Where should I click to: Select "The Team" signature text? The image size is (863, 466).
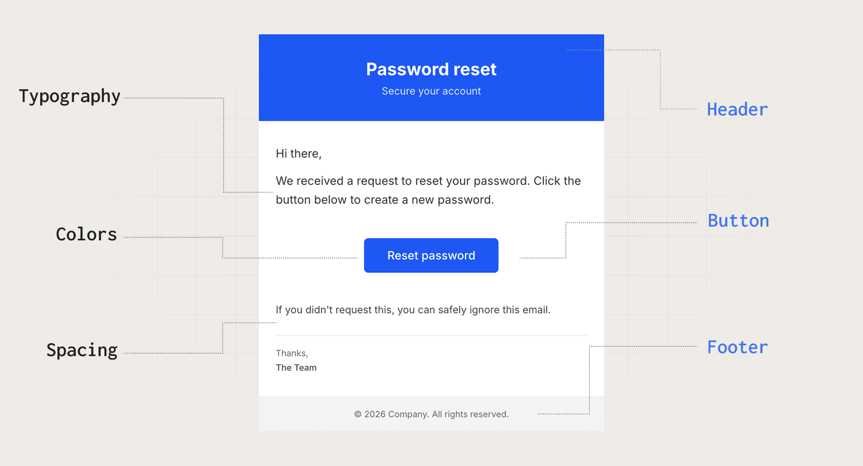[296, 368]
